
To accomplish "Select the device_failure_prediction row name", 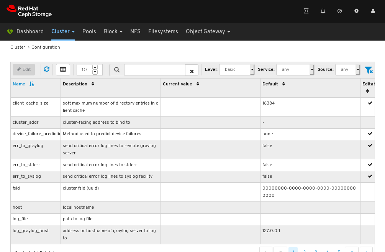I will pyautogui.click(x=37, y=134).
